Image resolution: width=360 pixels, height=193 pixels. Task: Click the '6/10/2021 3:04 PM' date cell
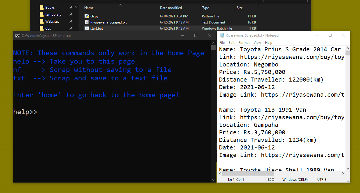174,16
